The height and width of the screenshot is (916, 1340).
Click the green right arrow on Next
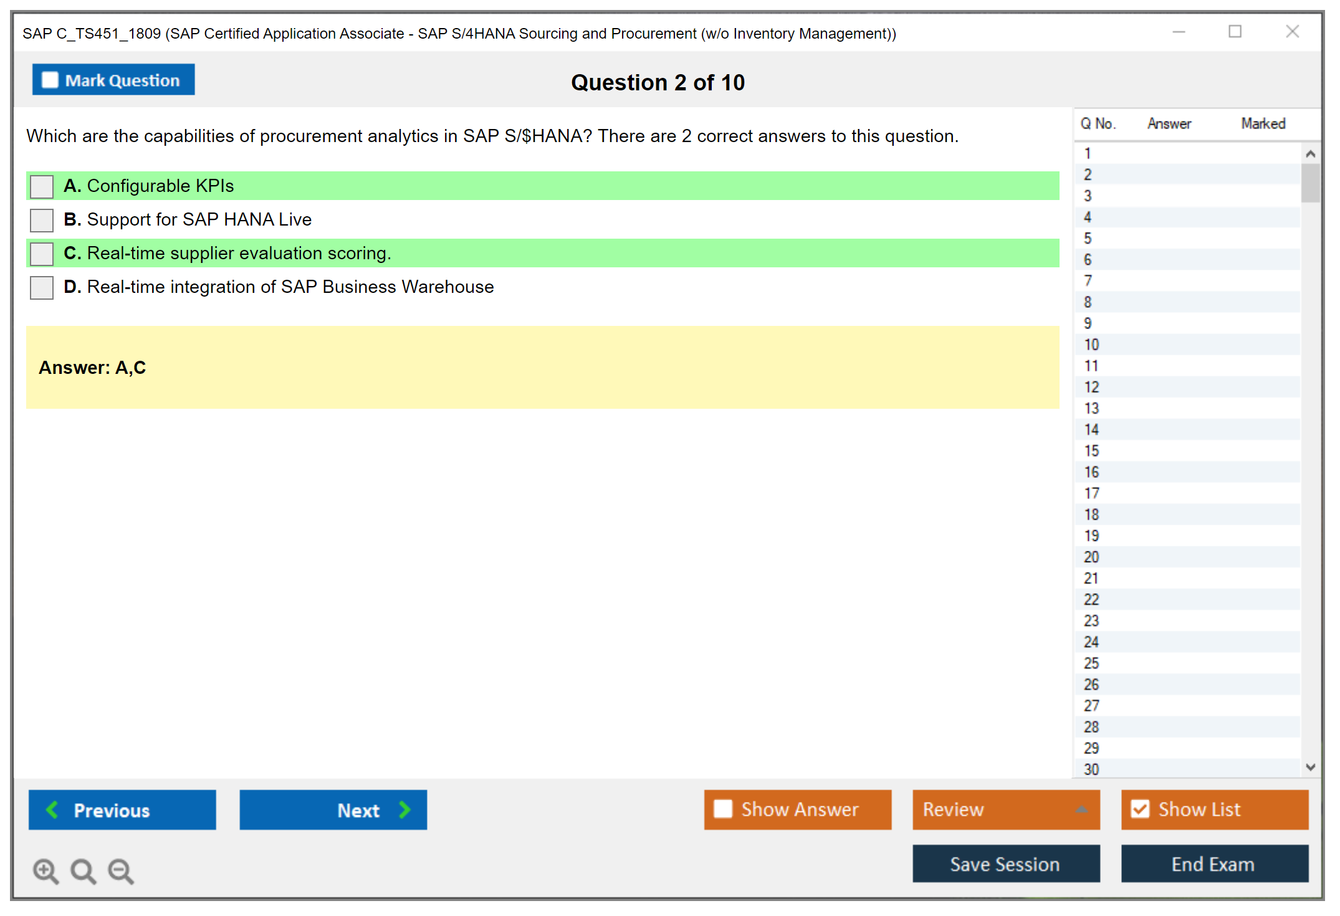(x=404, y=809)
